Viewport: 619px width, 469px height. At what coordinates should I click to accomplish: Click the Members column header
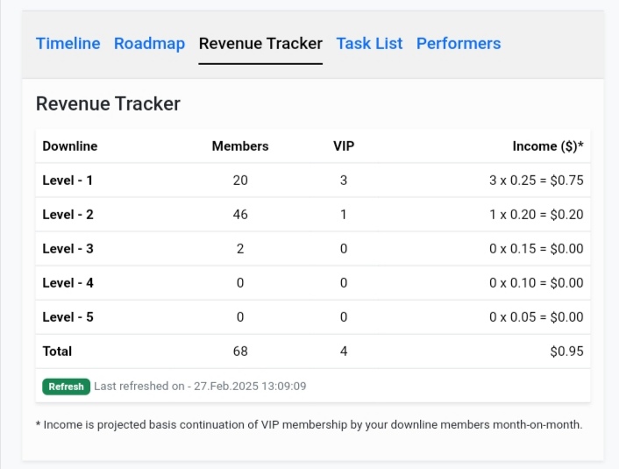point(240,146)
